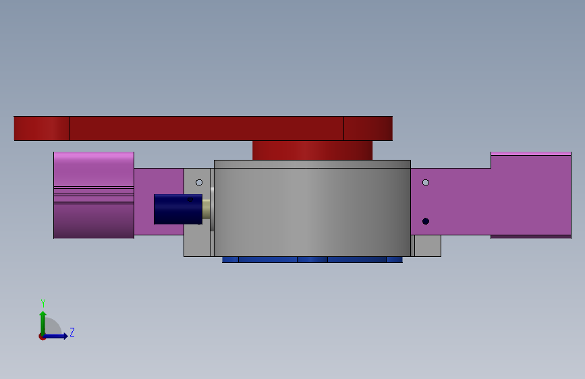Pick the open hole on left gray bracket
Image resolution: width=585 pixels, height=379 pixels.
[199, 182]
